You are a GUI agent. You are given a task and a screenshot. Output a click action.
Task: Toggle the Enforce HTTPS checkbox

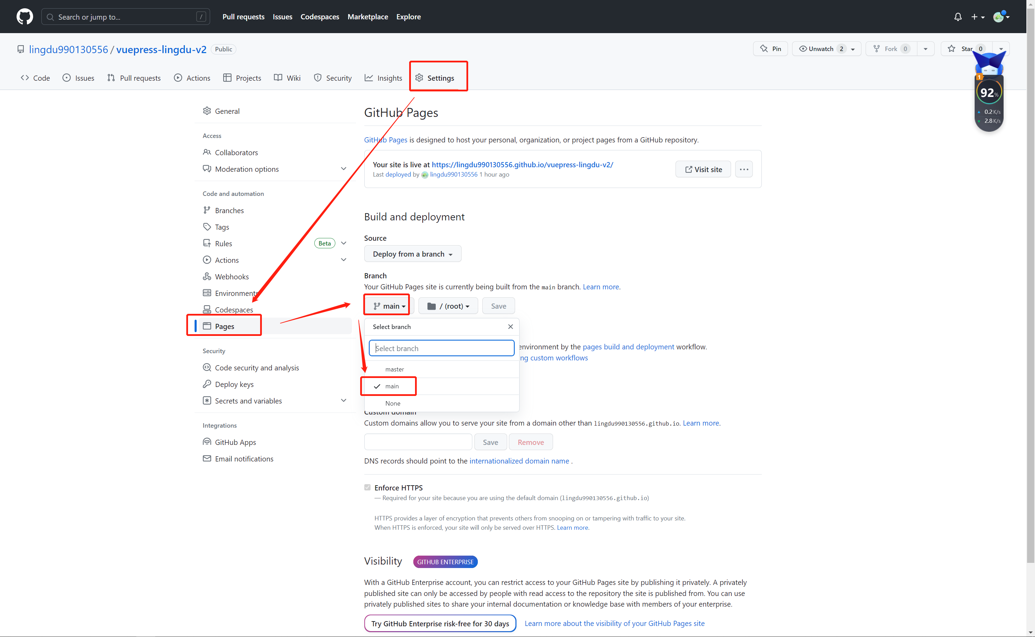point(367,487)
